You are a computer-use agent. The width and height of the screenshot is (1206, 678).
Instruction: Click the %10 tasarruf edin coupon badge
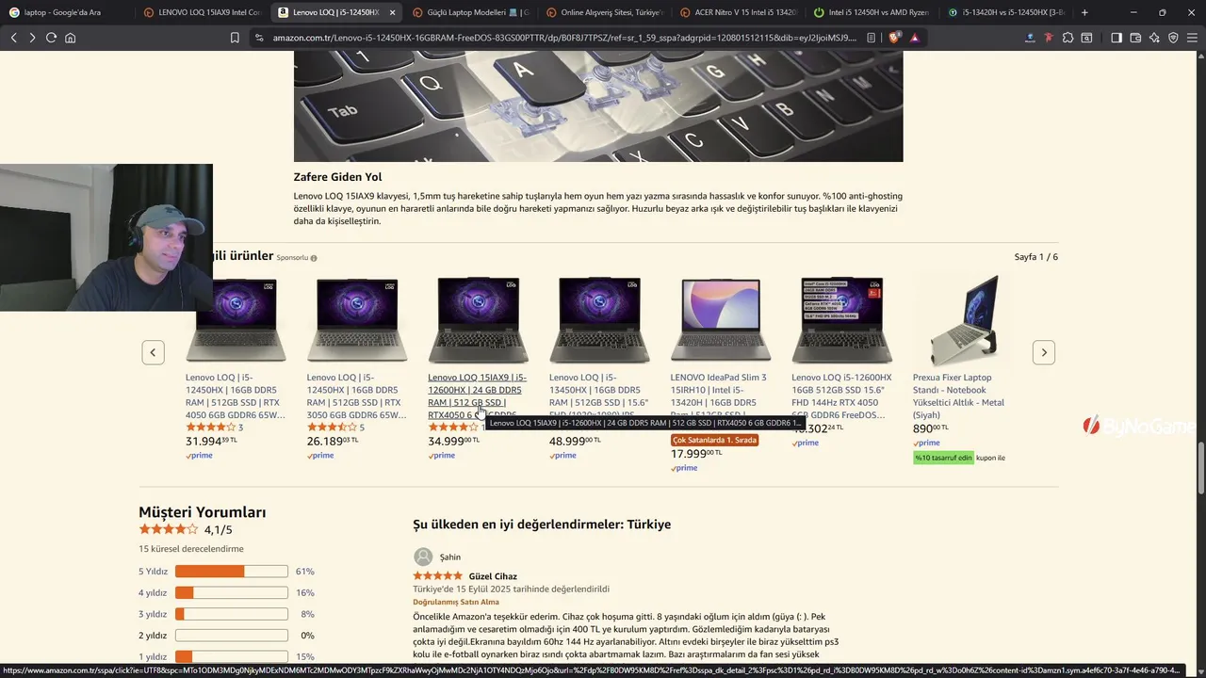[x=943, y=458]
